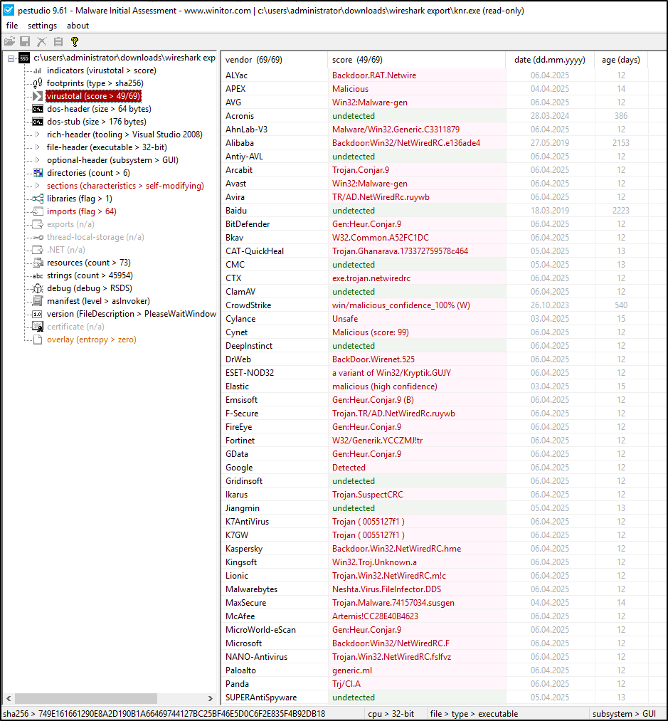Expand the sections tree node
Screen dimensions: 668x721
[x=38, y=186]
